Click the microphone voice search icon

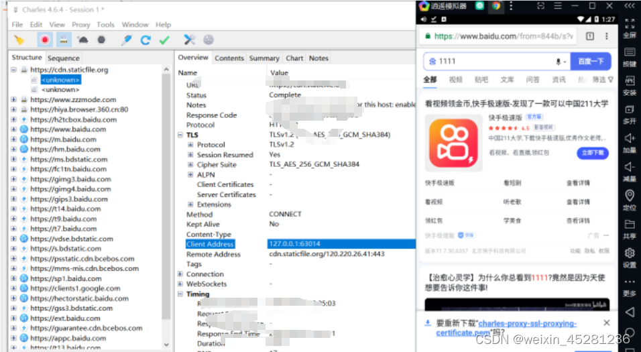coord(558,62)
